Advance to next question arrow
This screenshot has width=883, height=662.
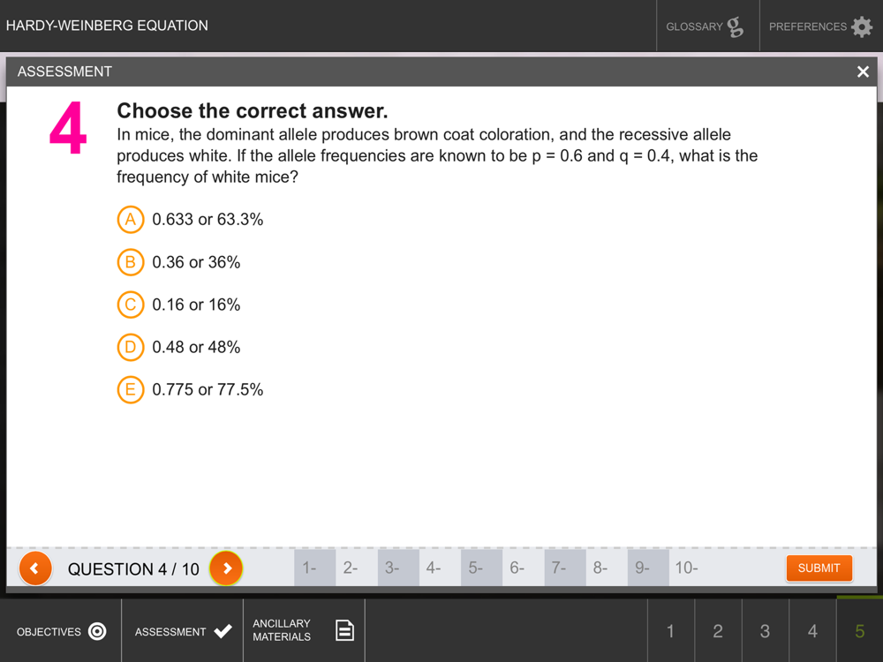(226, 568)
